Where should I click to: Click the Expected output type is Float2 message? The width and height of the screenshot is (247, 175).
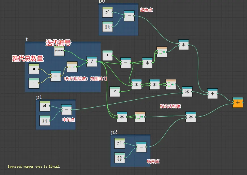(x=34, y=167)
